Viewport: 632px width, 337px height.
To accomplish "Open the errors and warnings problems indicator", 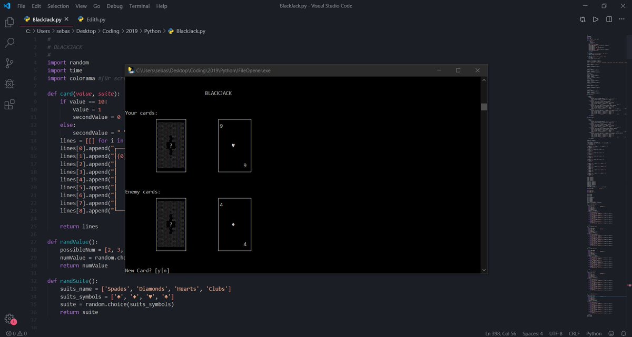I will [x=16, y=333].
